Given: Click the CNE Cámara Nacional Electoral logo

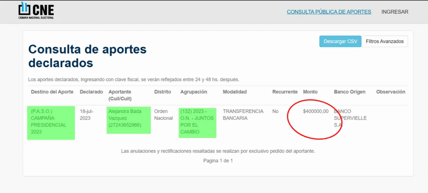Looking at the screenshot, I should point(36,11).
